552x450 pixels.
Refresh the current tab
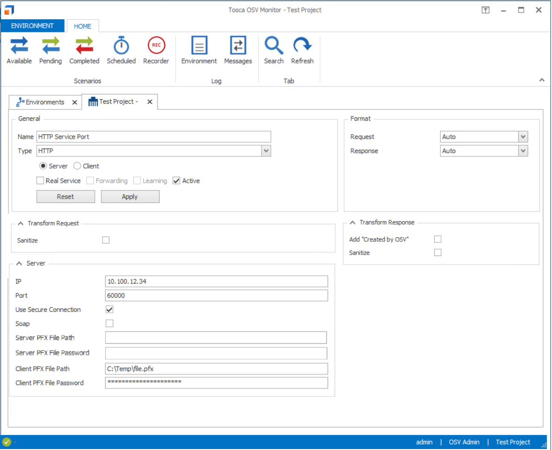[x=302, y=51]
